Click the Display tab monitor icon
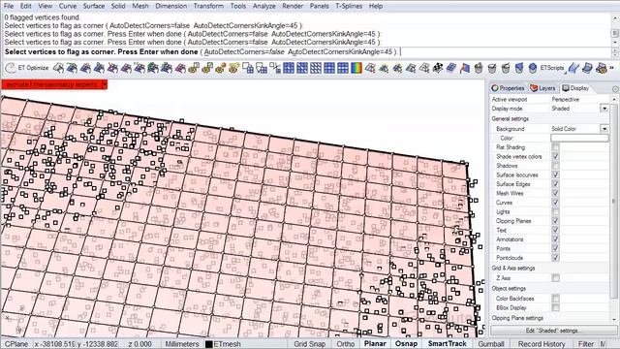Image resolution: width=620 pixels, height=349 pixels. (566, 88)
